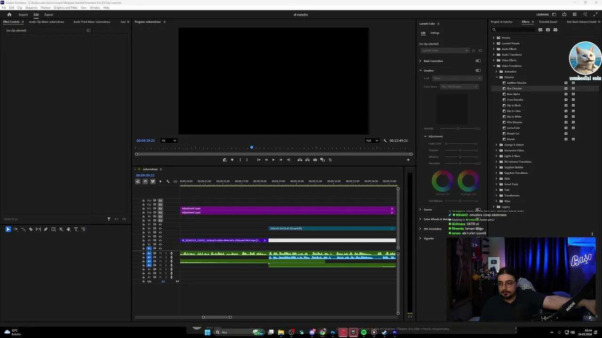Toggle V3 track output eye
The width and height of the screenshot is (602, 338).
pyautogui.click(x=160, y=240)
